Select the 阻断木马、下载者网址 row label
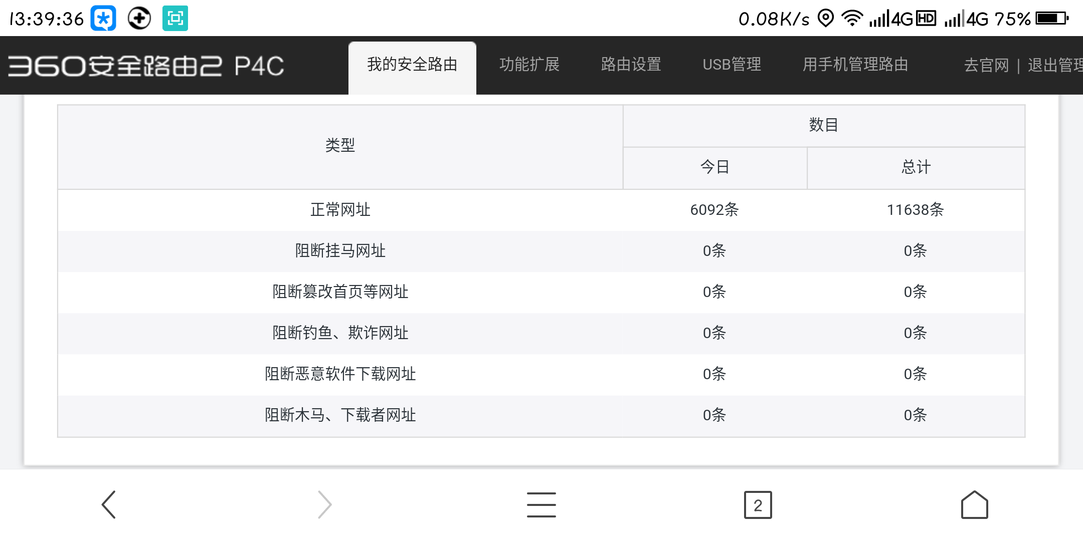The image size is (1083, 541). point(340,415)
